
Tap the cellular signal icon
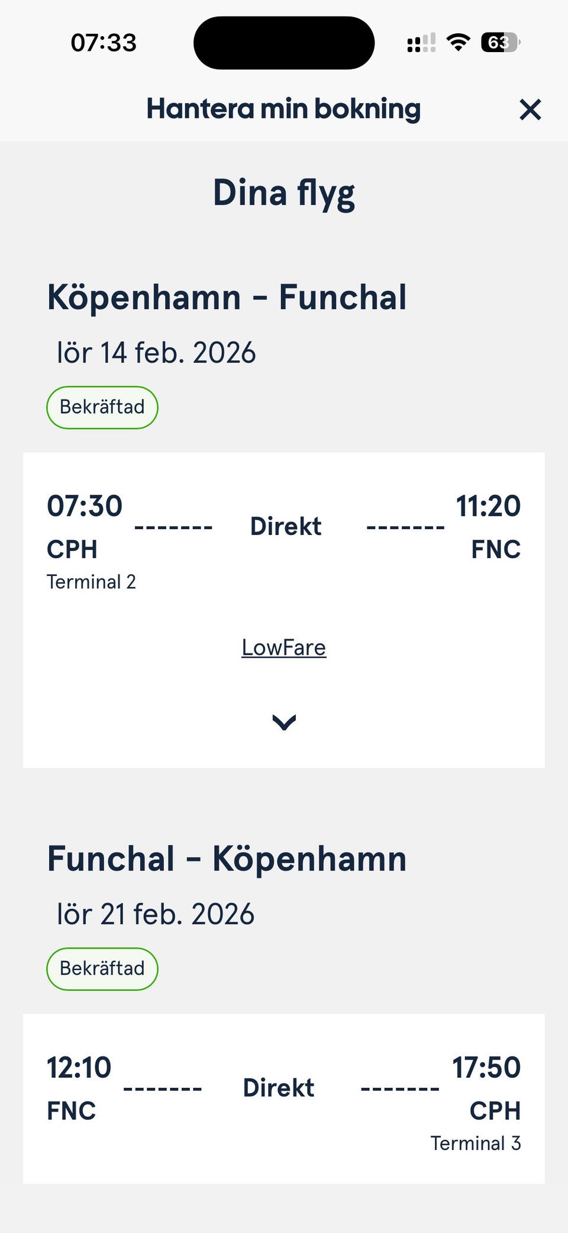point(421,43)
